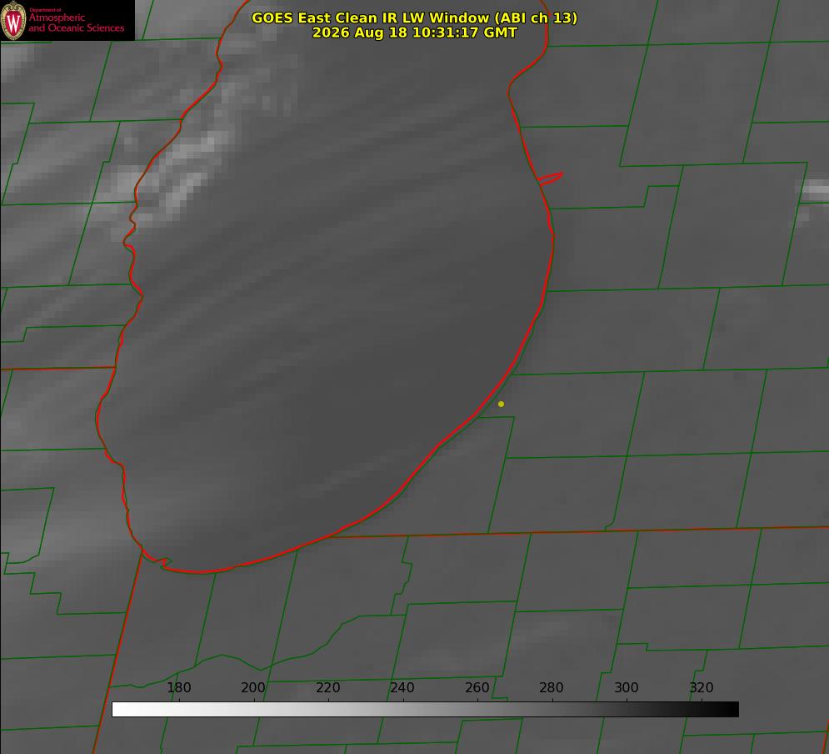The image size is (829, 754).
Task: Select the 200 label on the colorbar
Action: coord(252,687)
